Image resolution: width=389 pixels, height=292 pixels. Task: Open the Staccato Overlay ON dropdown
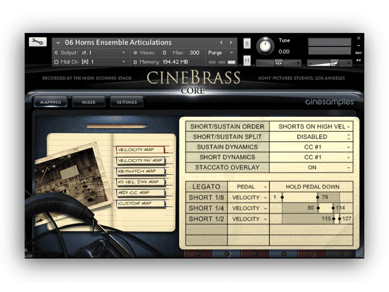(x=311, y=167)
